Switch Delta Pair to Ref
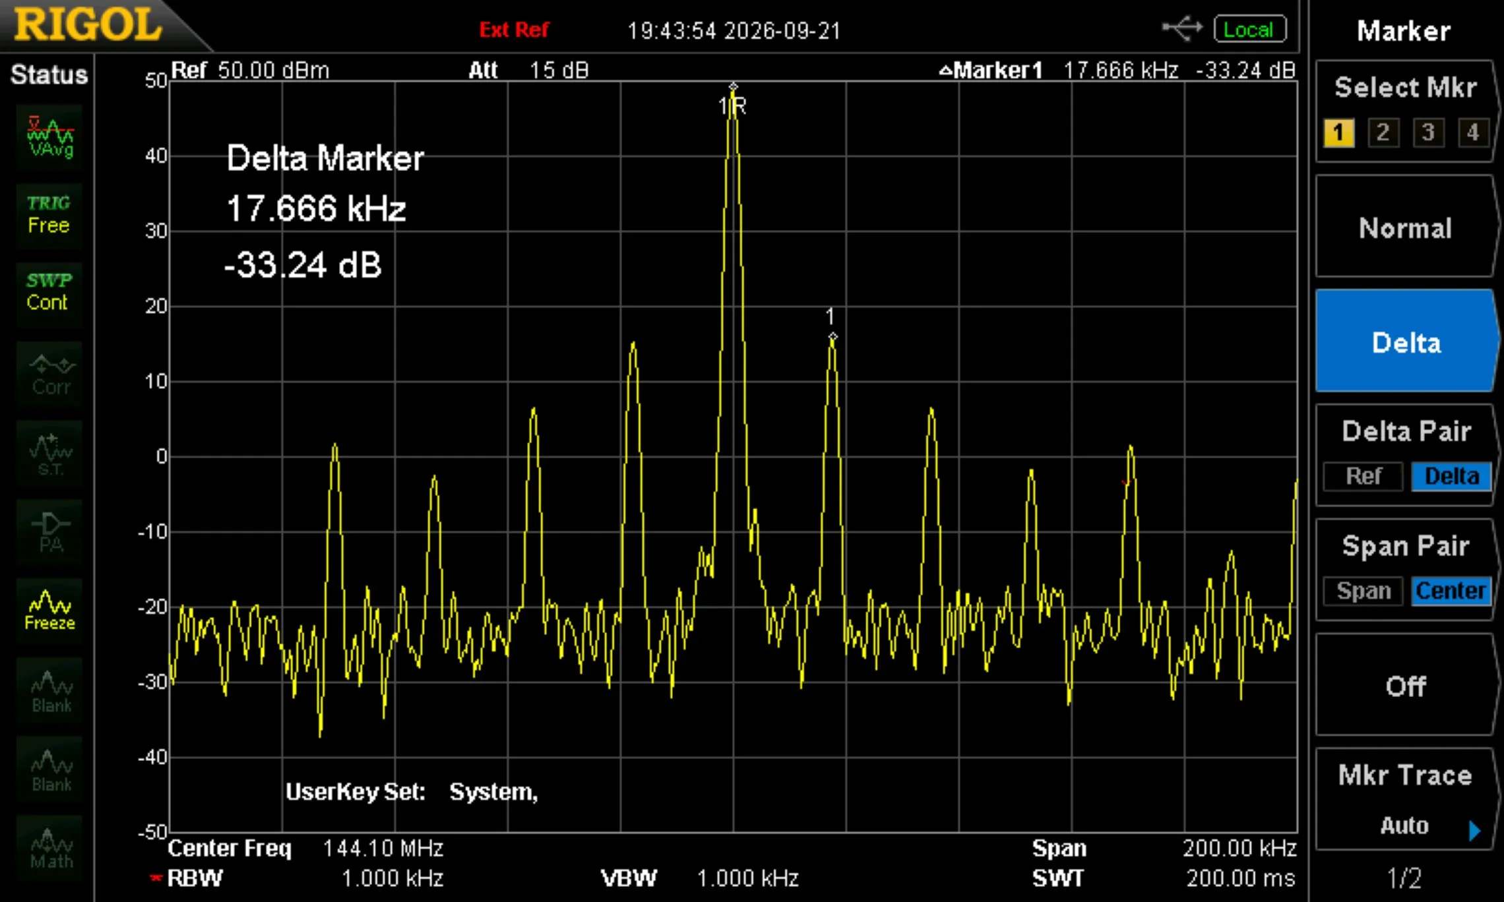Image resolution: width=1504 pixels, height=902 pixels. coord(1363,476)
